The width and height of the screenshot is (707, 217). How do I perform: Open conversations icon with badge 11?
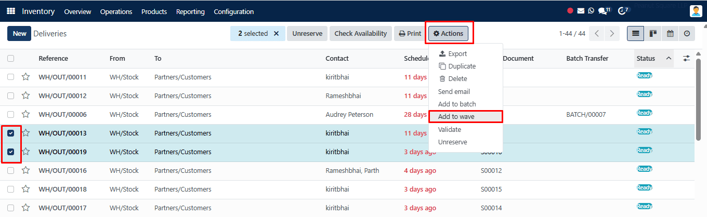tap(605, 11)
